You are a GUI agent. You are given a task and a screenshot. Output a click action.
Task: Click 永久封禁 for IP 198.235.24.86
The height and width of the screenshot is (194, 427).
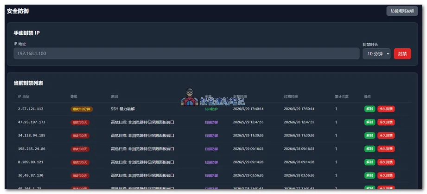pyautogui.click(x=386, y=149)
